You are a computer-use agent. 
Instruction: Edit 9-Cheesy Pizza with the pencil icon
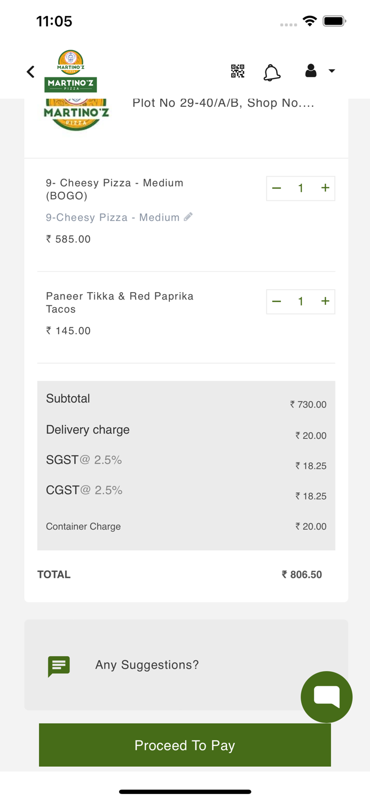[188, 217]
